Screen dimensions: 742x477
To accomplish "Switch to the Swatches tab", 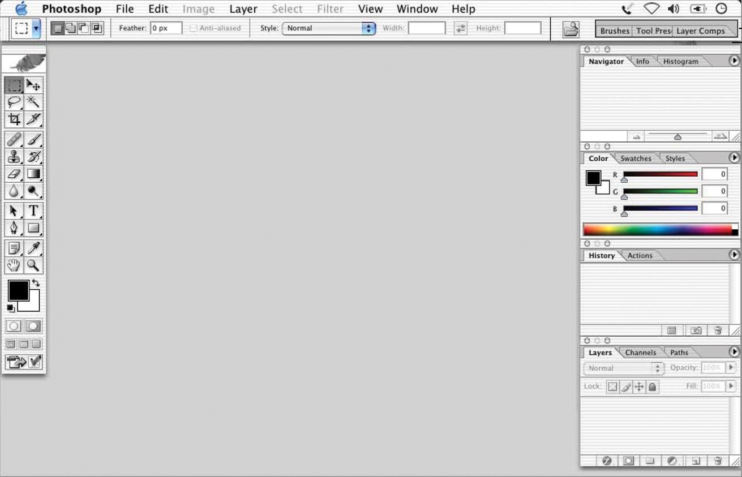I will (636, 158).
